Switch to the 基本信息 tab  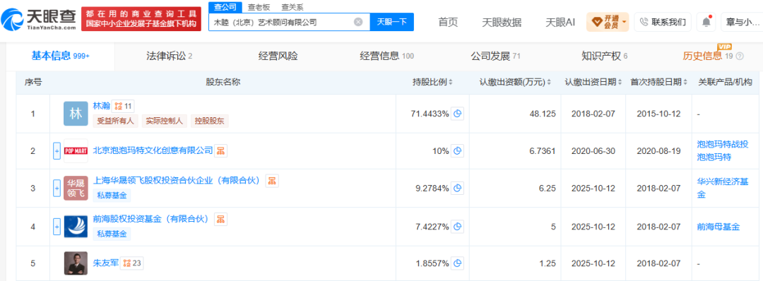[60, 56]
